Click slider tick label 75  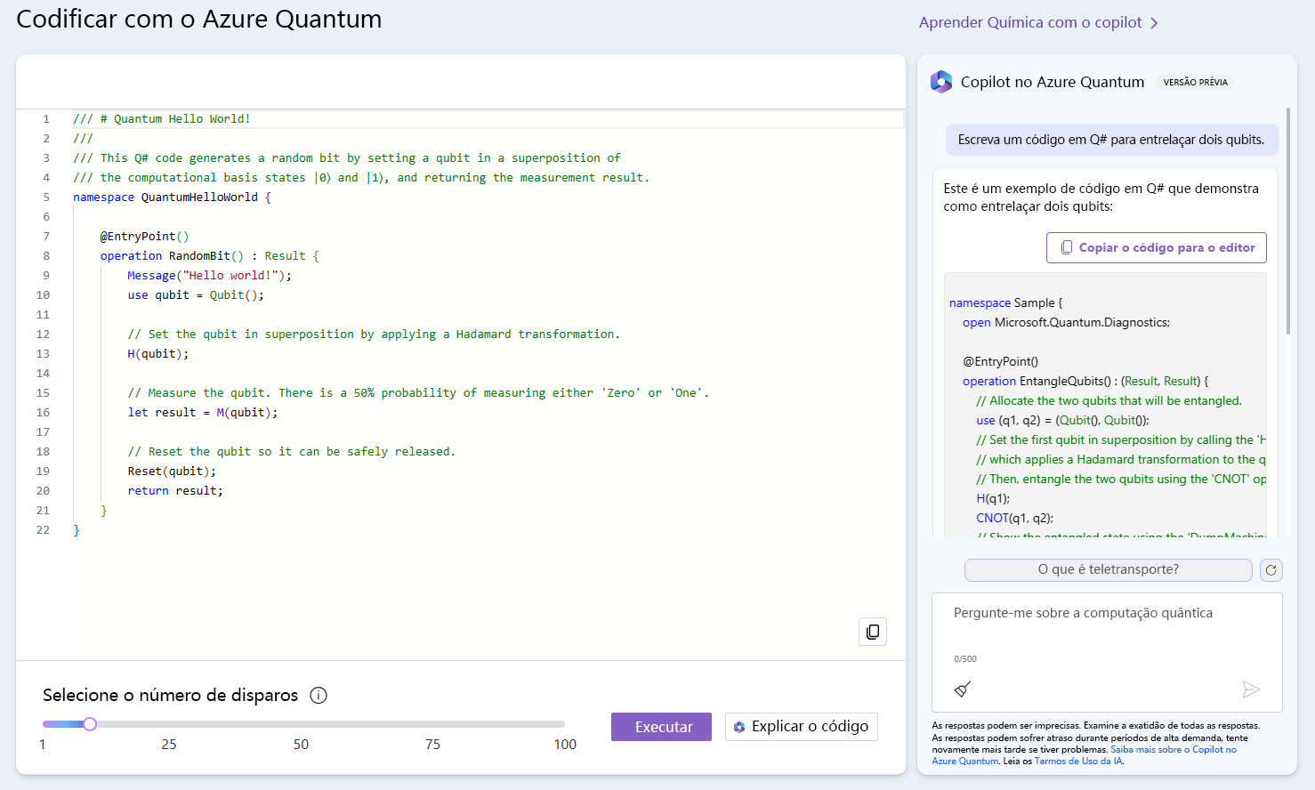[x=432, y=745]
